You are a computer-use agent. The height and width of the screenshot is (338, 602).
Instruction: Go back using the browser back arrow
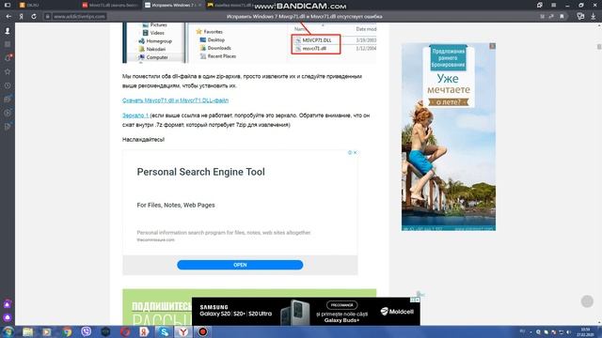point(8,17)
